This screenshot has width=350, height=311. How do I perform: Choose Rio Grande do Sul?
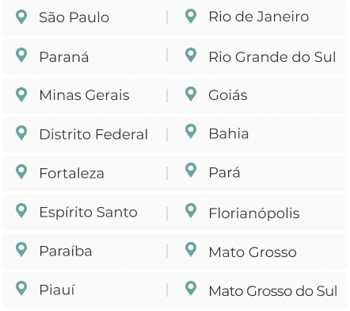click(272, 57)
